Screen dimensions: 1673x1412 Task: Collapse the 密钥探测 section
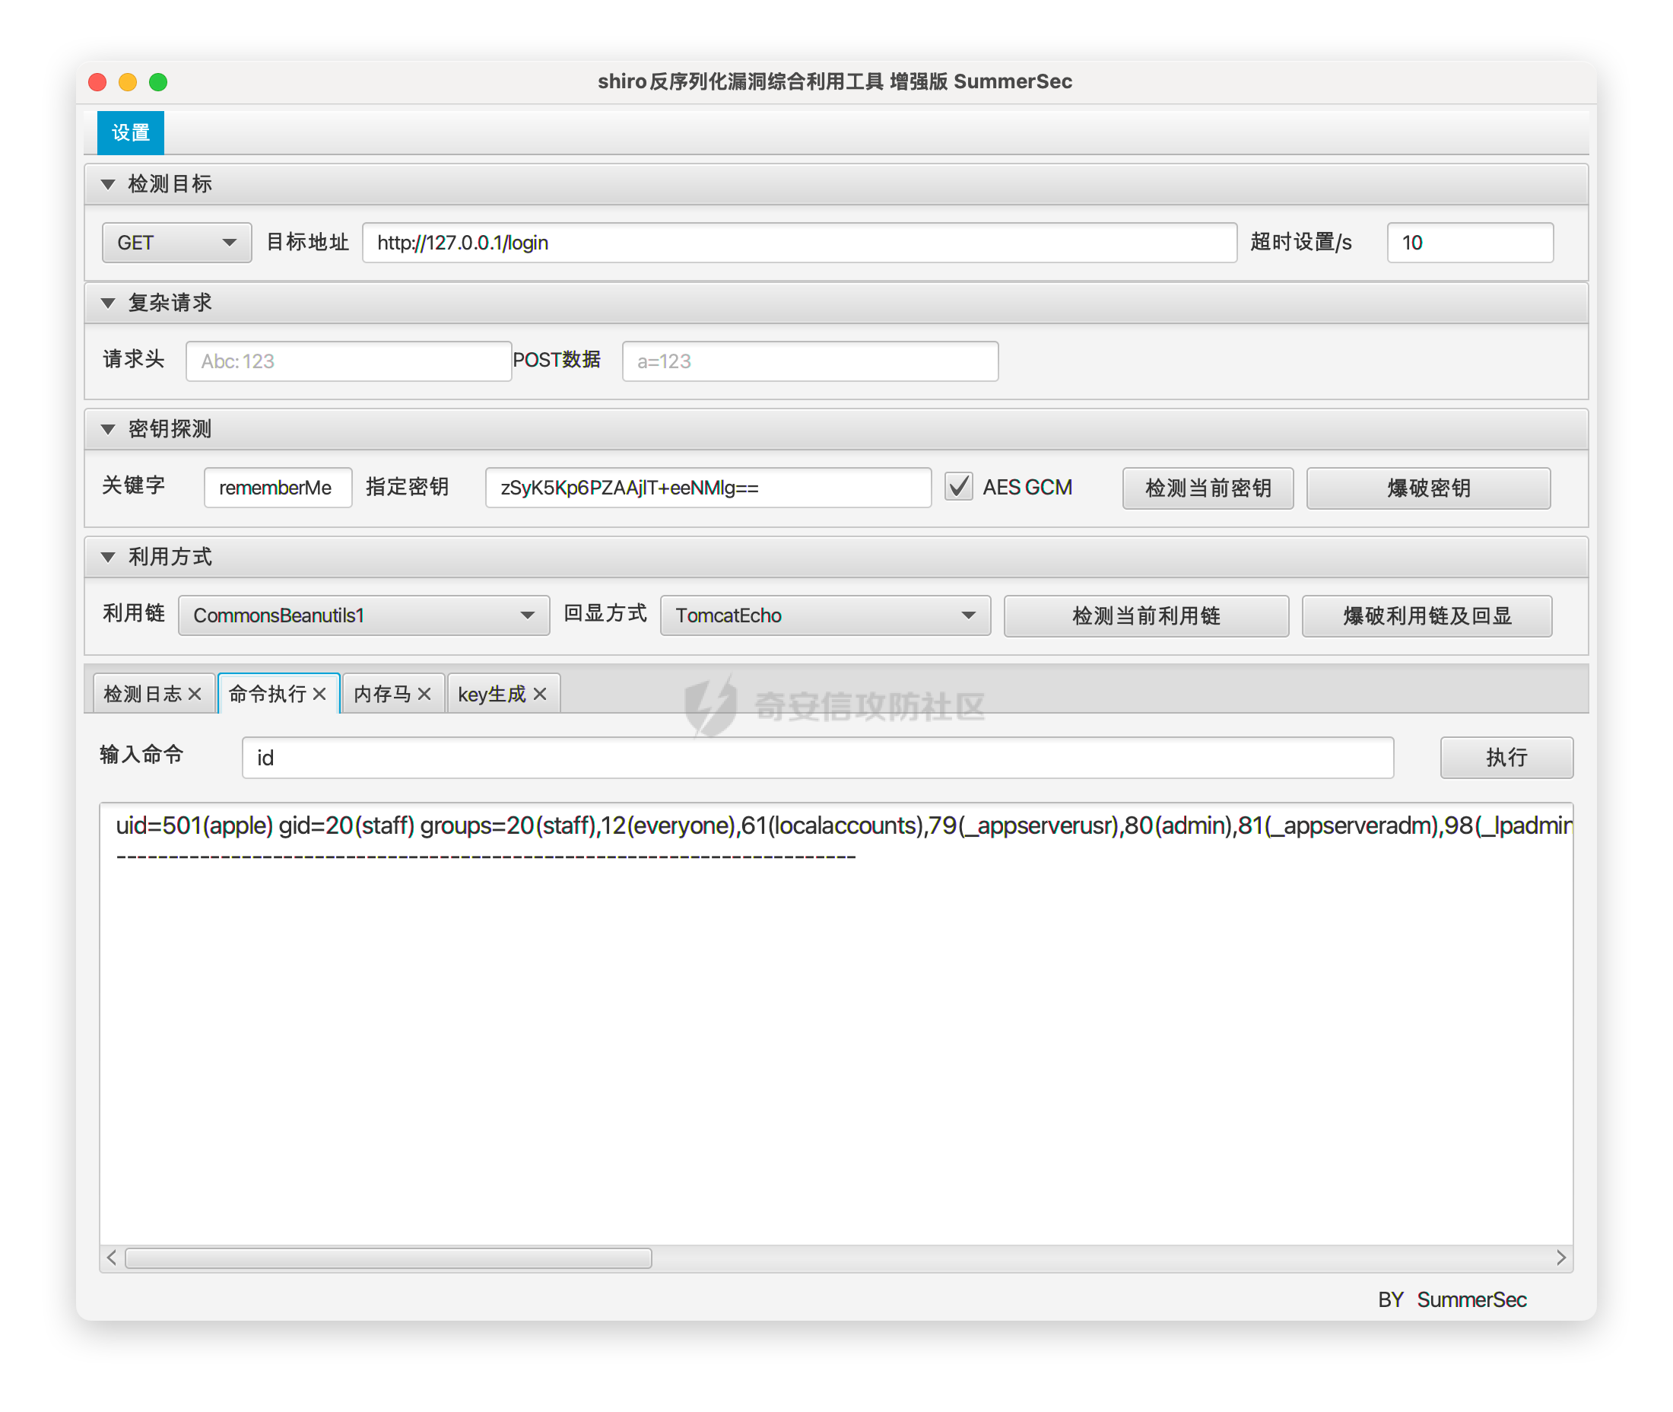(x=108, y=429)
